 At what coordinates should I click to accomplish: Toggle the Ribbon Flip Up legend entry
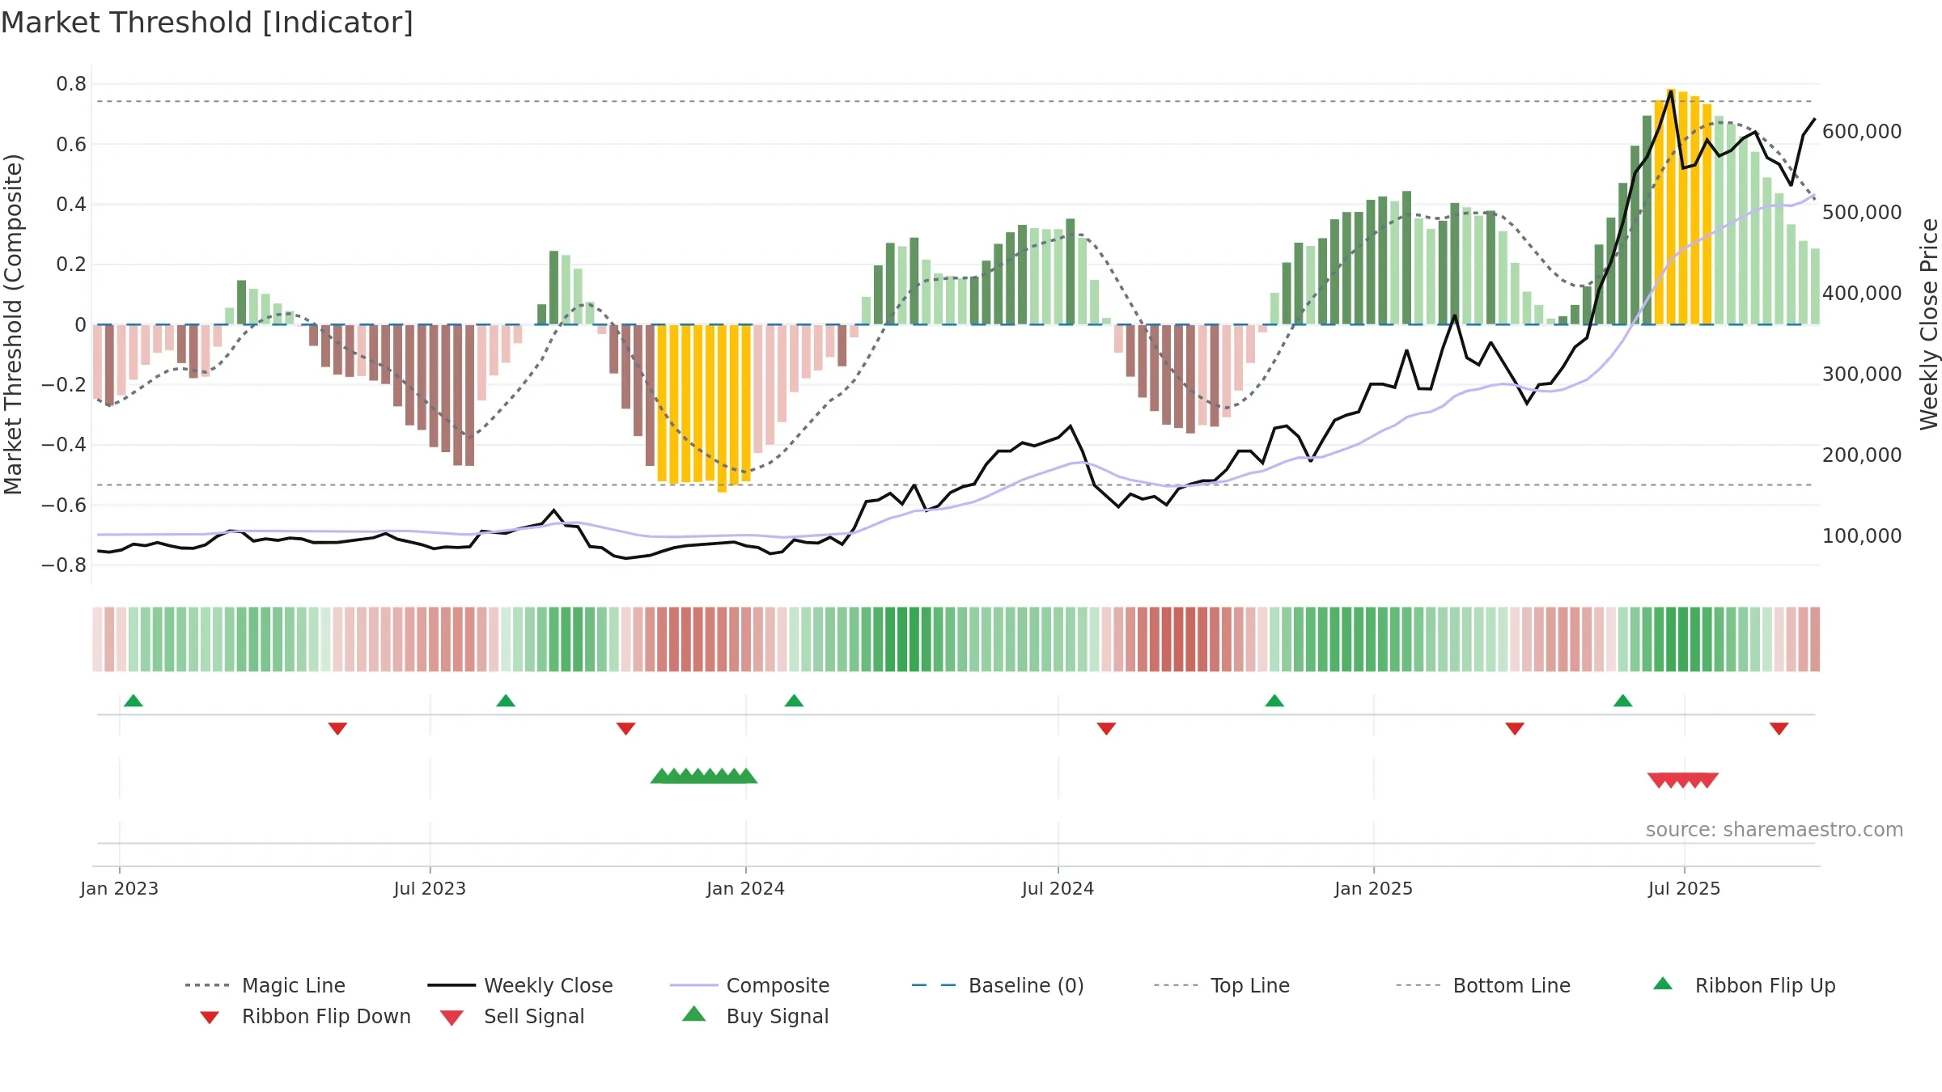pyautogui.click(x=1745, y=985)
